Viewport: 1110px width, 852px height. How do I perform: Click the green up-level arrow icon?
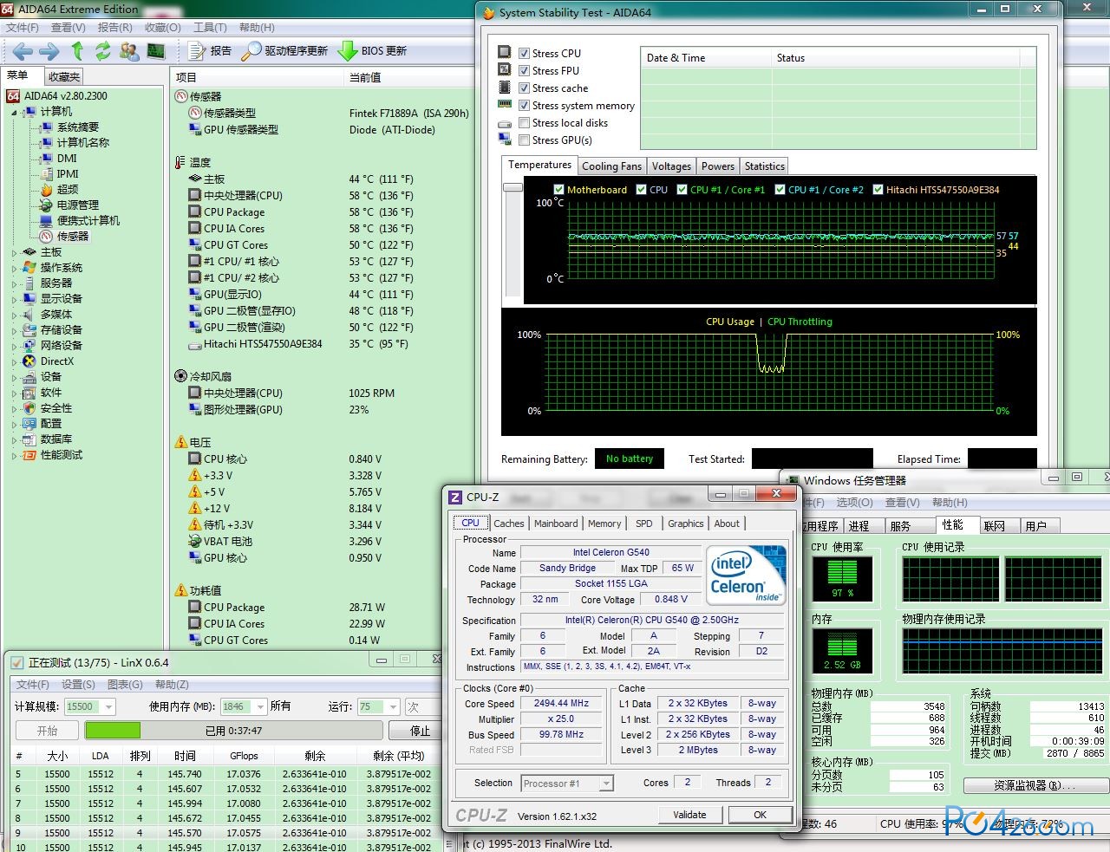click(77, 51)
